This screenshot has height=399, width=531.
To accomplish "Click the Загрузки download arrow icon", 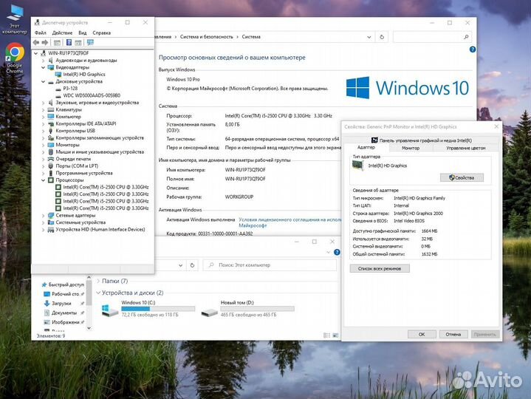I will [x=47, y=303].
